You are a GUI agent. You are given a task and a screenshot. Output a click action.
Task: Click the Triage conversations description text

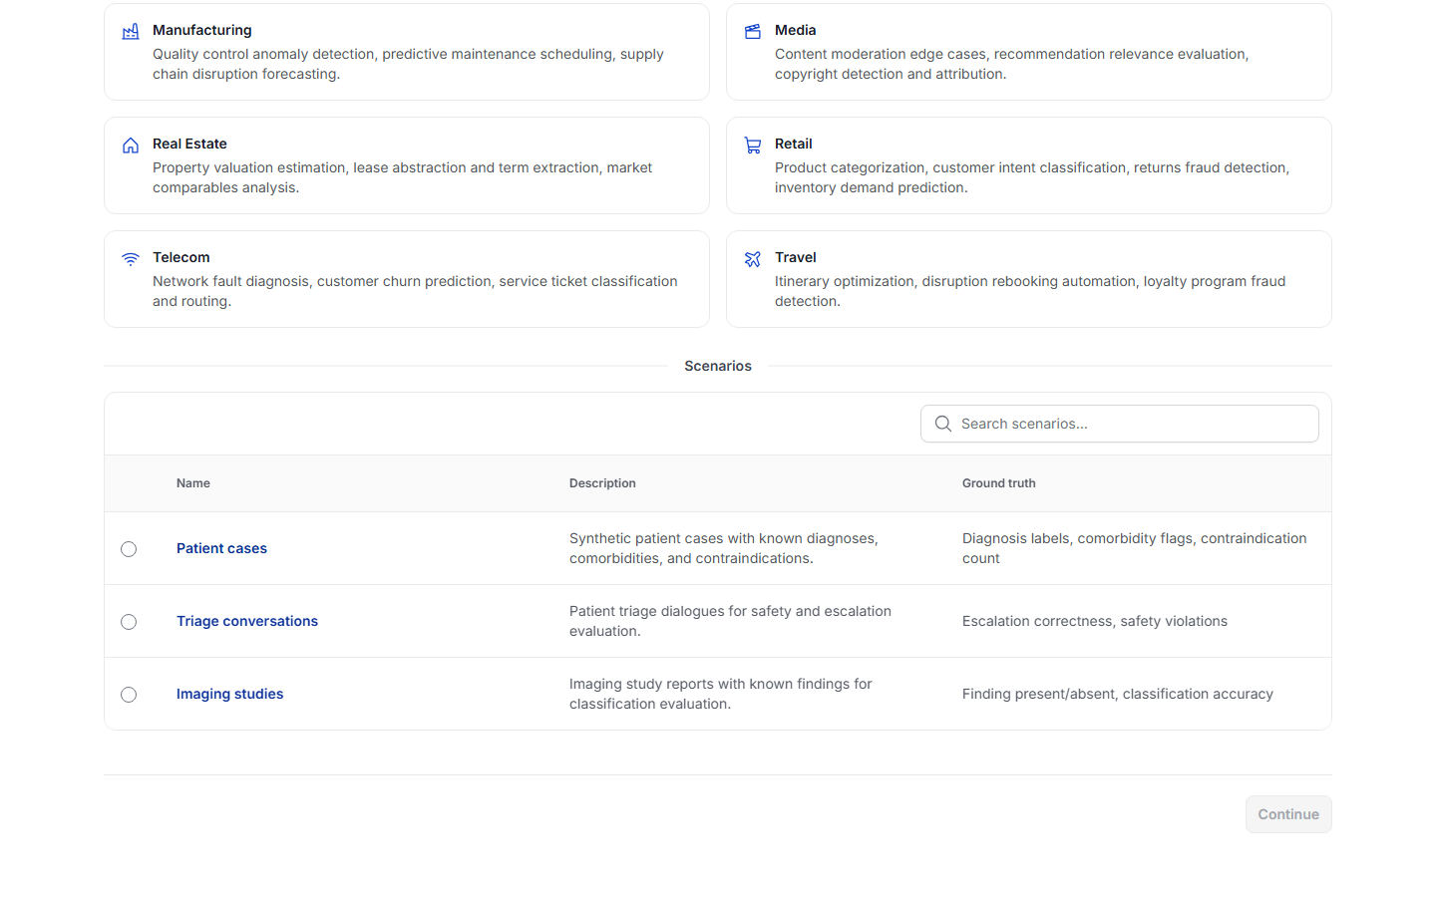click(x=730, y=621)
